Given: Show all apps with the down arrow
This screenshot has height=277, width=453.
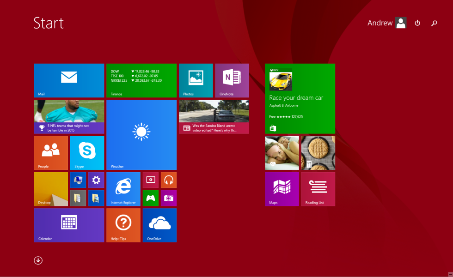Looking at the screenshot, I should pyautogui.click(x=38, y=260).
